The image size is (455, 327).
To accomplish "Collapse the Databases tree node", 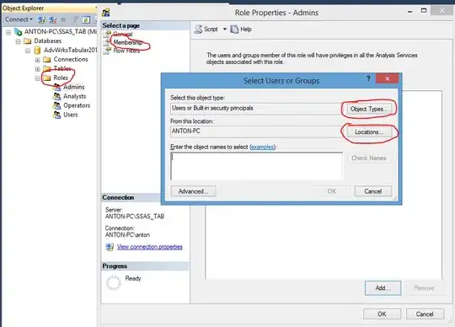I will 18,41.
